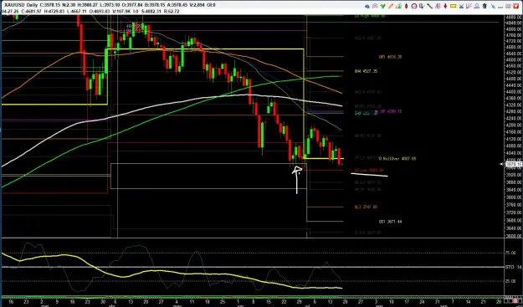This screenshot has width=523, height=307.
Task: Click the blue scissors tool icon
Action: (461, 6)
